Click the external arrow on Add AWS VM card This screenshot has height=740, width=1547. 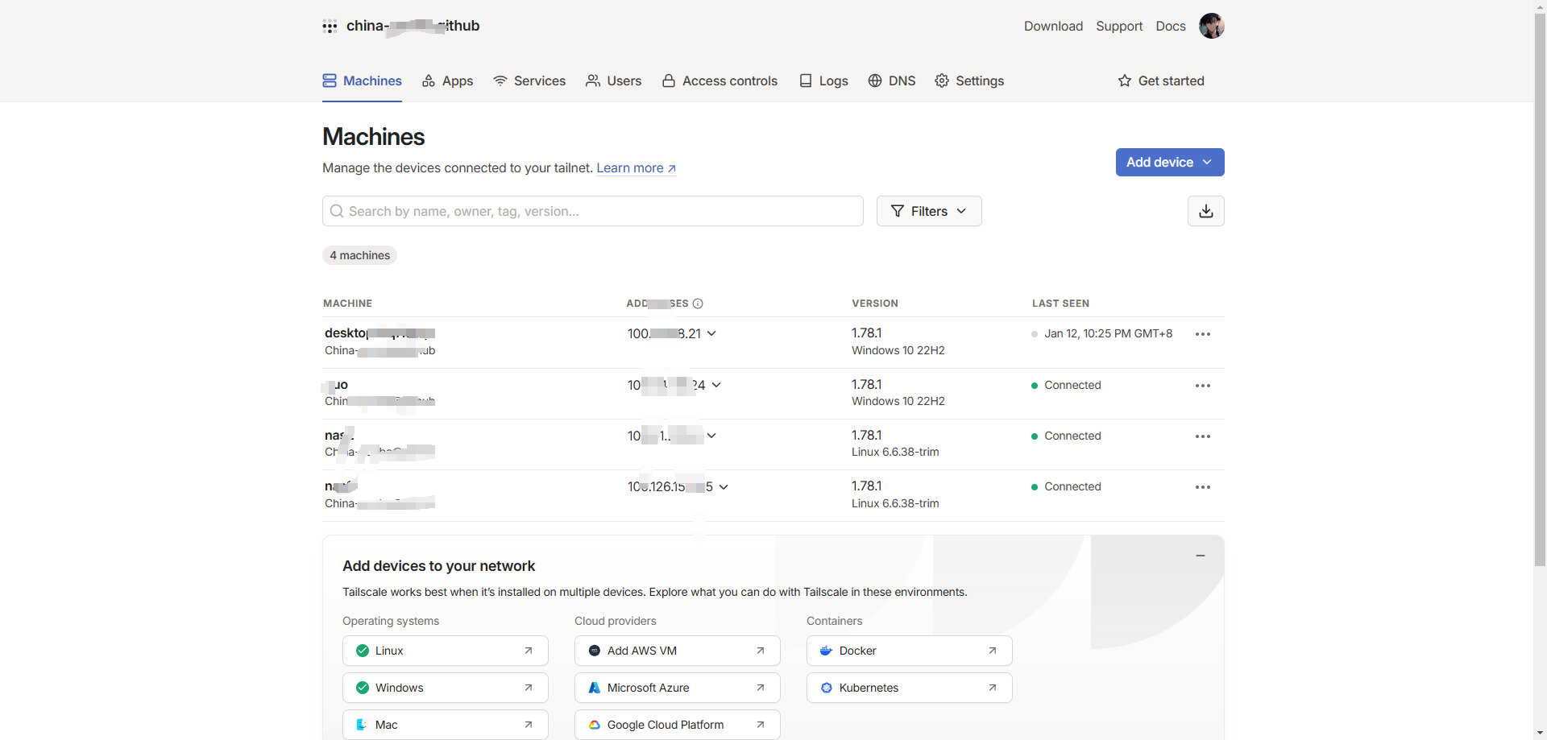point(761,651)
